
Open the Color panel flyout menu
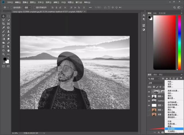point(182,13)
